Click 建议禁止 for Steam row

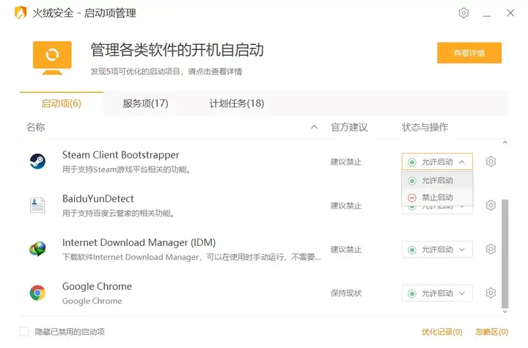coord(346,162)
